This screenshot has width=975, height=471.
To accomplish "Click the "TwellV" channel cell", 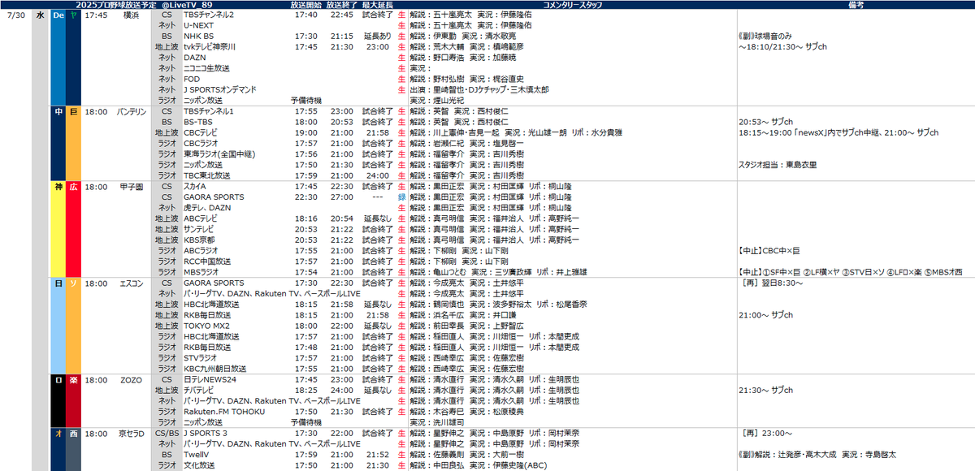I will click(x=196, y=455).
